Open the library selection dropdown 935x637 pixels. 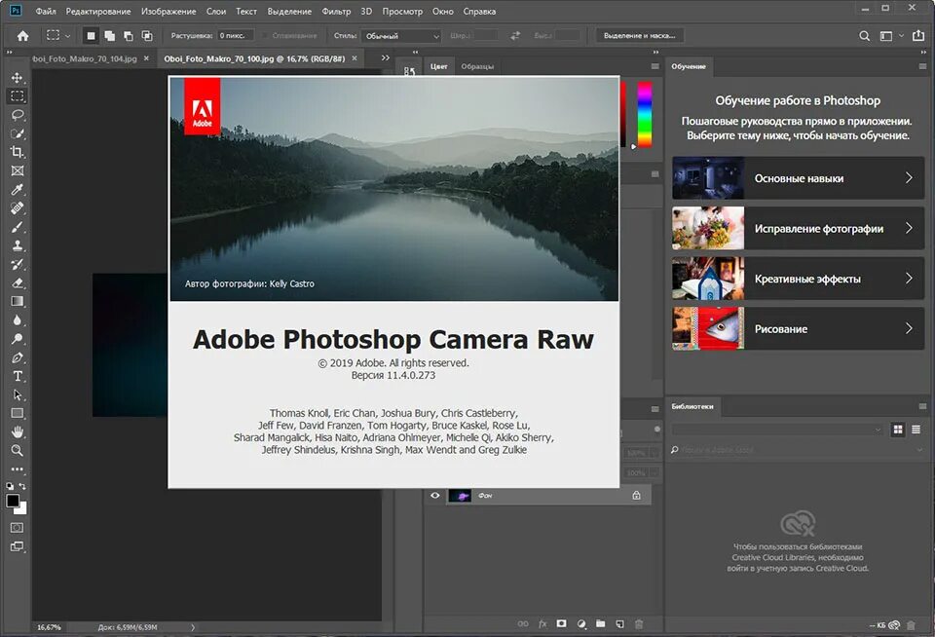tap(777, 430)
